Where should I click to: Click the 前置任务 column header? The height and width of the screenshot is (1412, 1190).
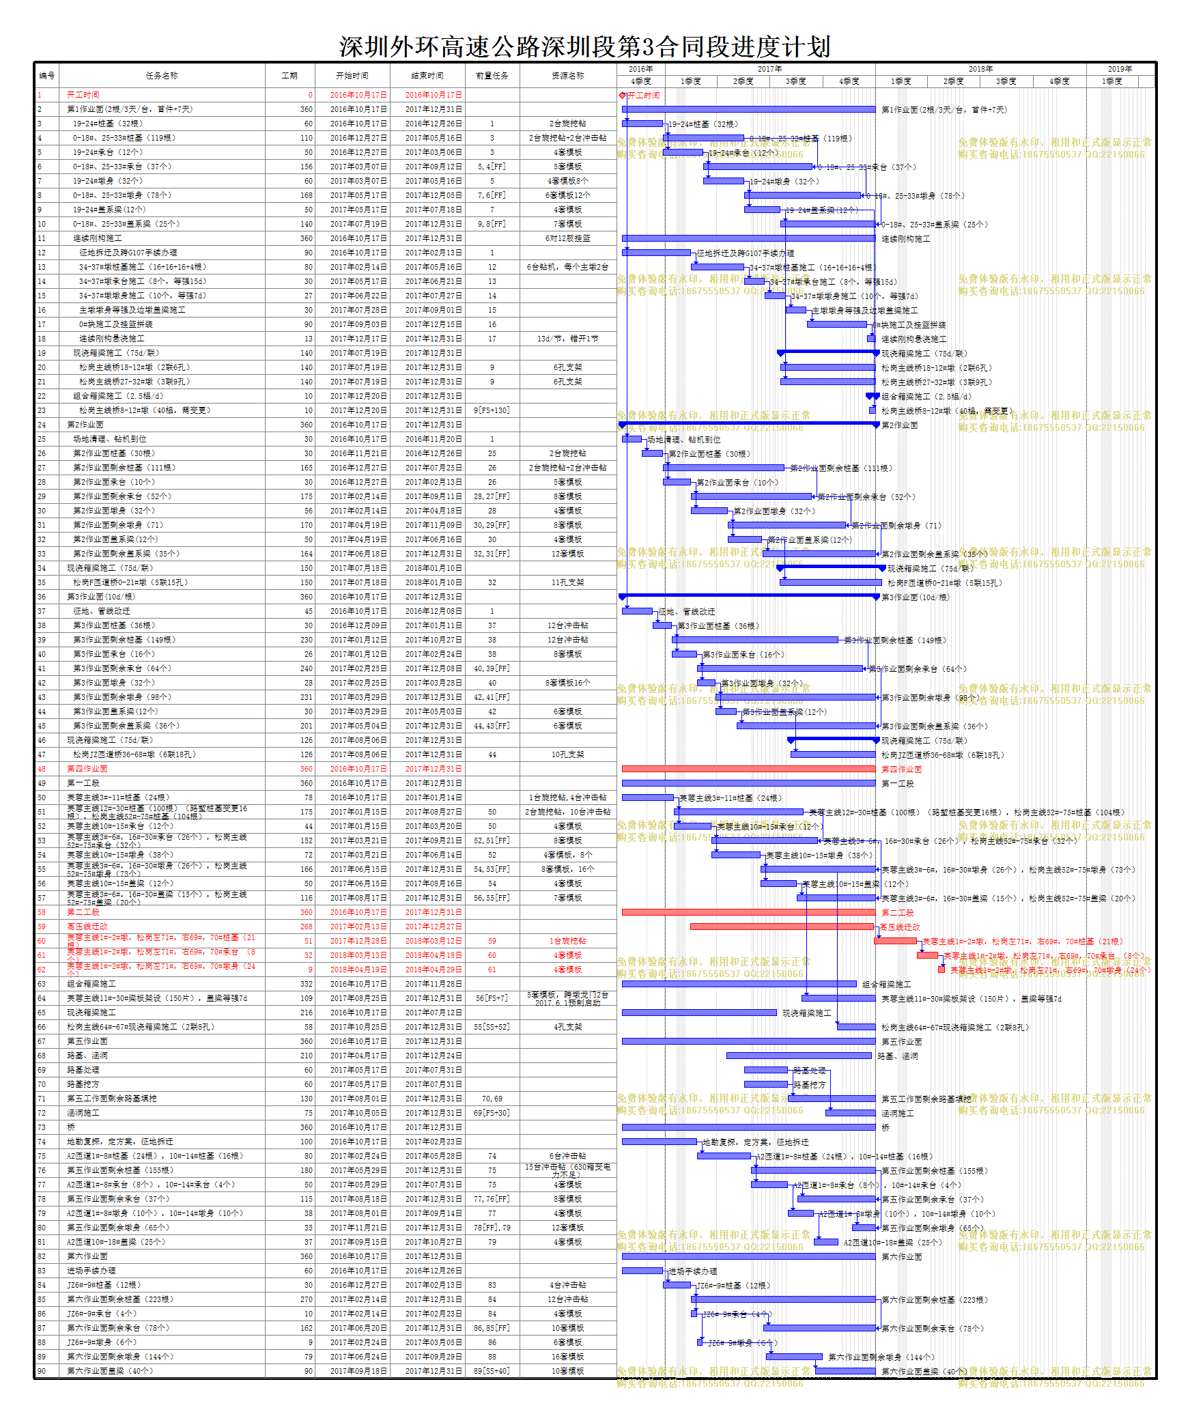[492, 76]
